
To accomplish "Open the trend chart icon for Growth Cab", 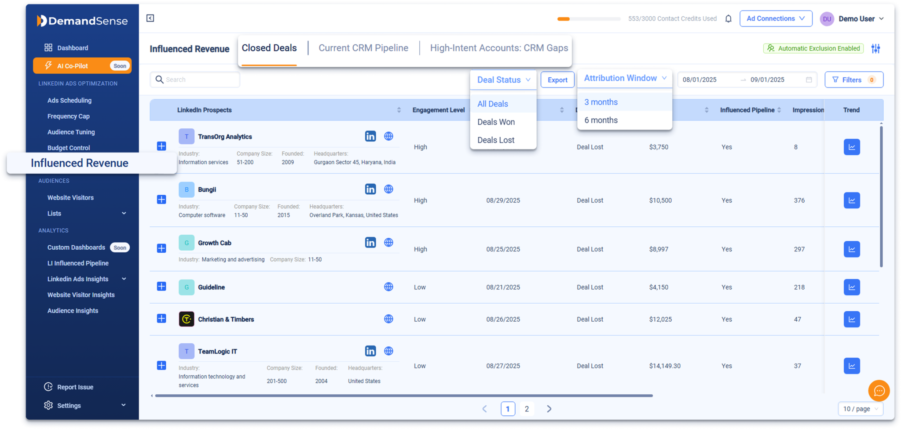I will [852, 249].
